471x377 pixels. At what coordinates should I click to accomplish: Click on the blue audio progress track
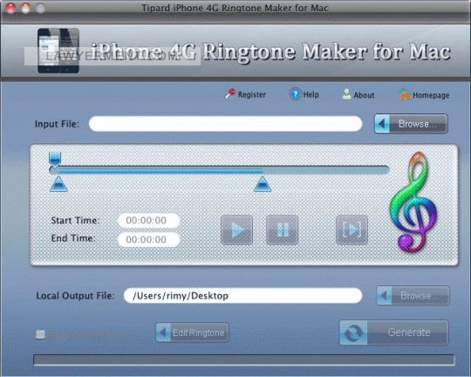(219, 170)
